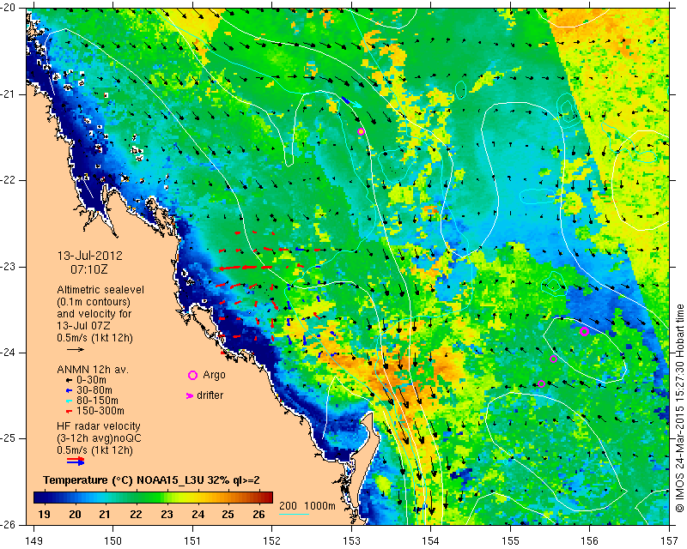Click the "HF radar velocity" legend heading

pos(99,426)
